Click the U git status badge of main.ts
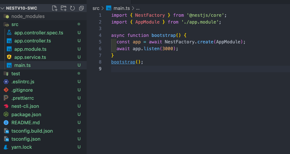The width and height of the screenshot is (290, 154). click(79, 65)
